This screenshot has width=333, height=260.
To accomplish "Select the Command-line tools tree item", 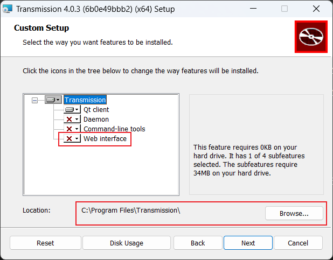I will click(x=114, y=129).
